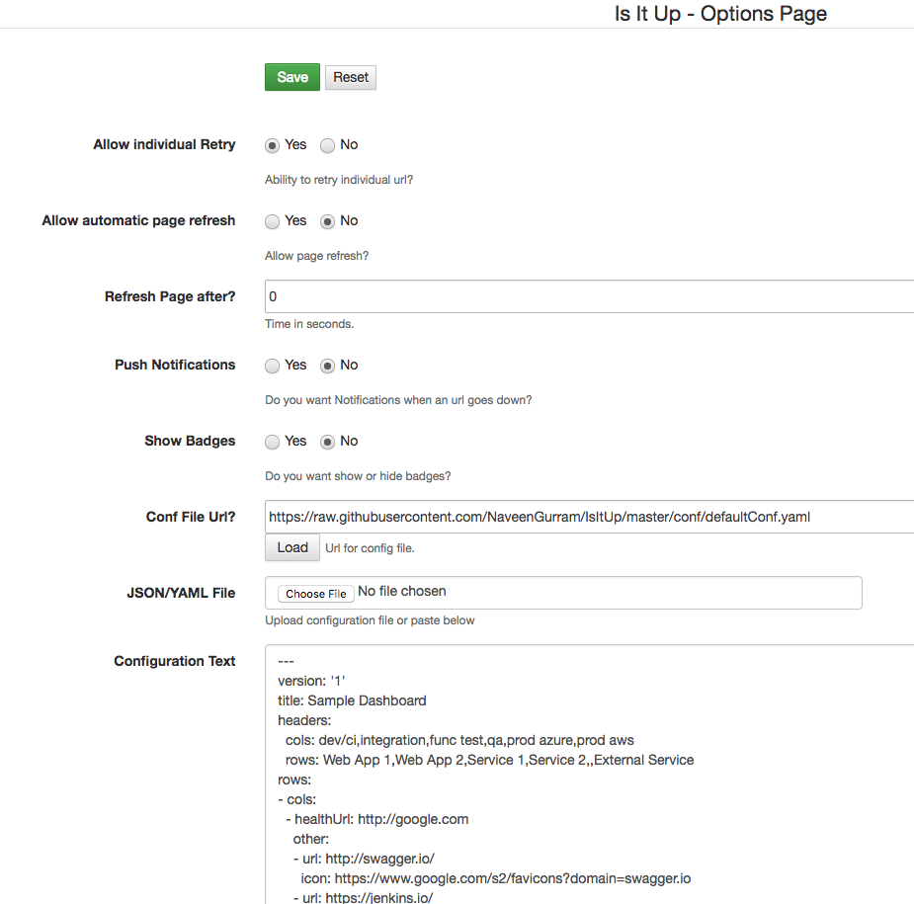Click the Load button for config url
914x904 pixels.
tap(292, 548)
